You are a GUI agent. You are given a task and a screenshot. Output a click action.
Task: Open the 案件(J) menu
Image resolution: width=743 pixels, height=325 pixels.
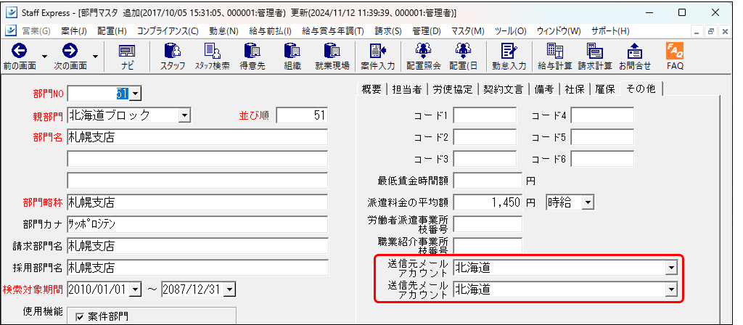pos(74,31)
